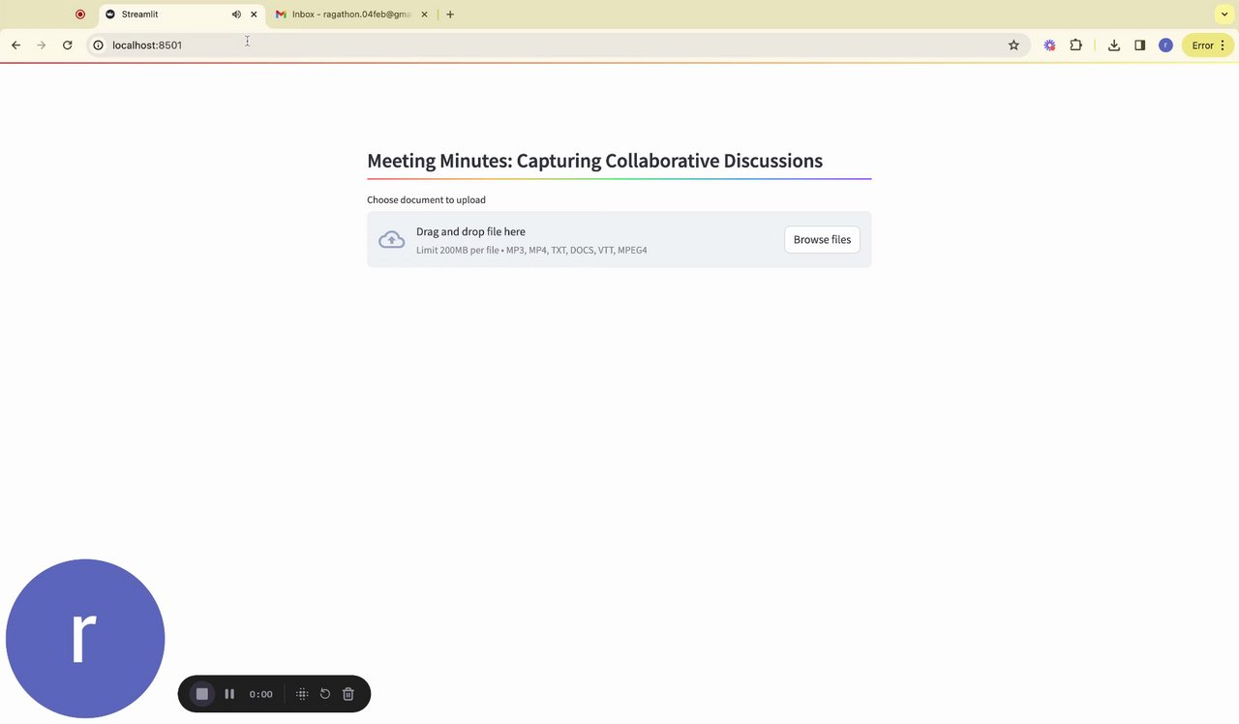Open the browser Downloads icon

(1114, 45)
